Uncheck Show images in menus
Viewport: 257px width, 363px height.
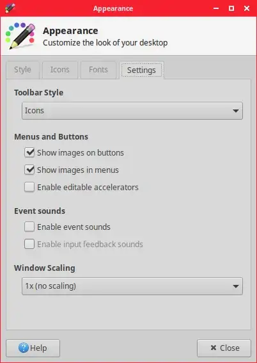[x=29, y=170]
